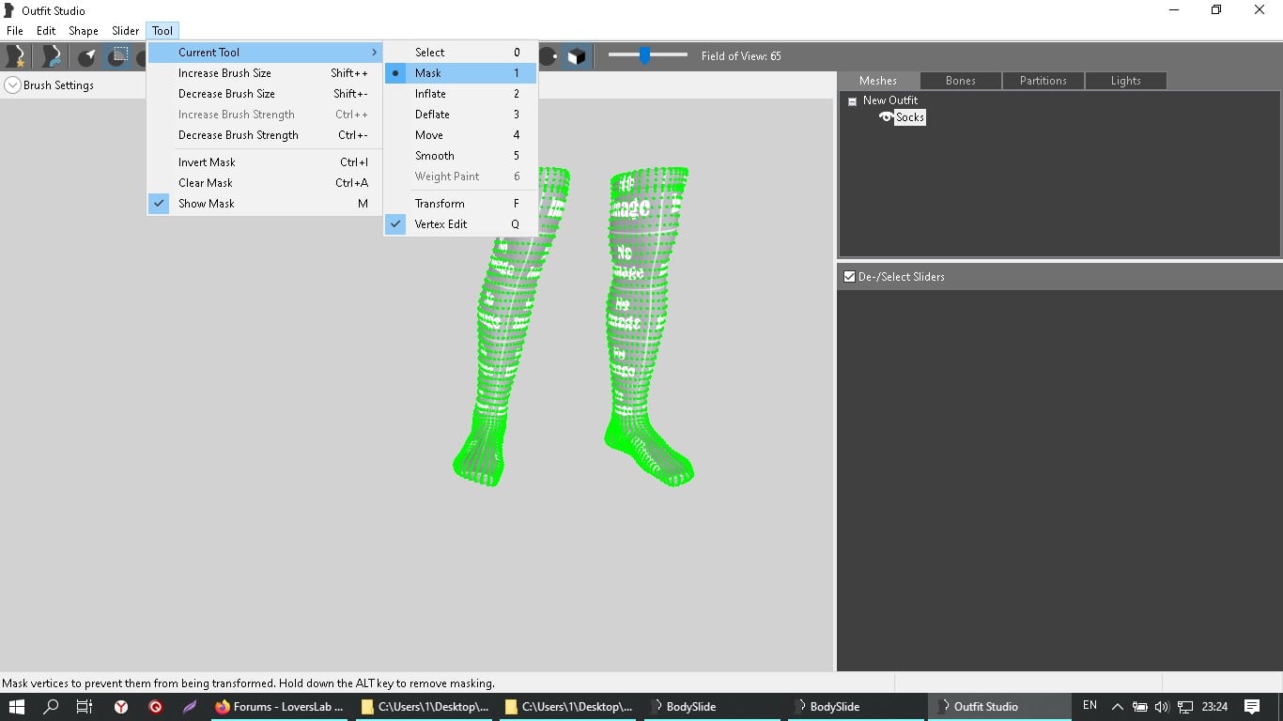This screenshot has width=1283, height=721.
Task: Open the Windows notification center
Action: (1252, 707)
